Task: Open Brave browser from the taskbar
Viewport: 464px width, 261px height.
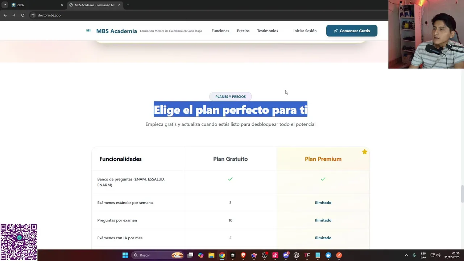Action: [x=243, y=255]
